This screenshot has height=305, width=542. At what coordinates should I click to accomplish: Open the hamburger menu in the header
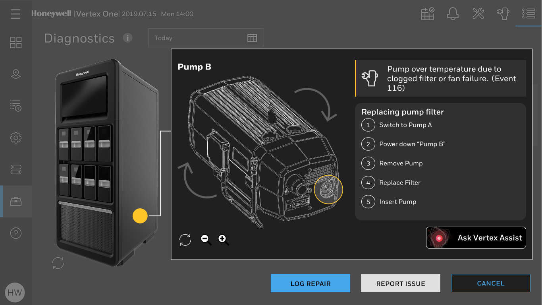[15, 14]
